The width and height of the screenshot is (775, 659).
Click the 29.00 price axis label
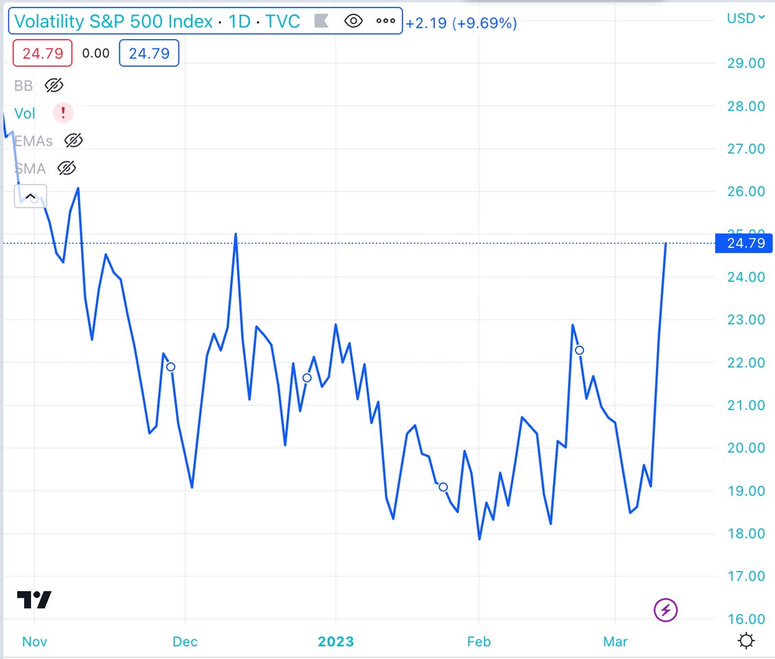(746, 63)
